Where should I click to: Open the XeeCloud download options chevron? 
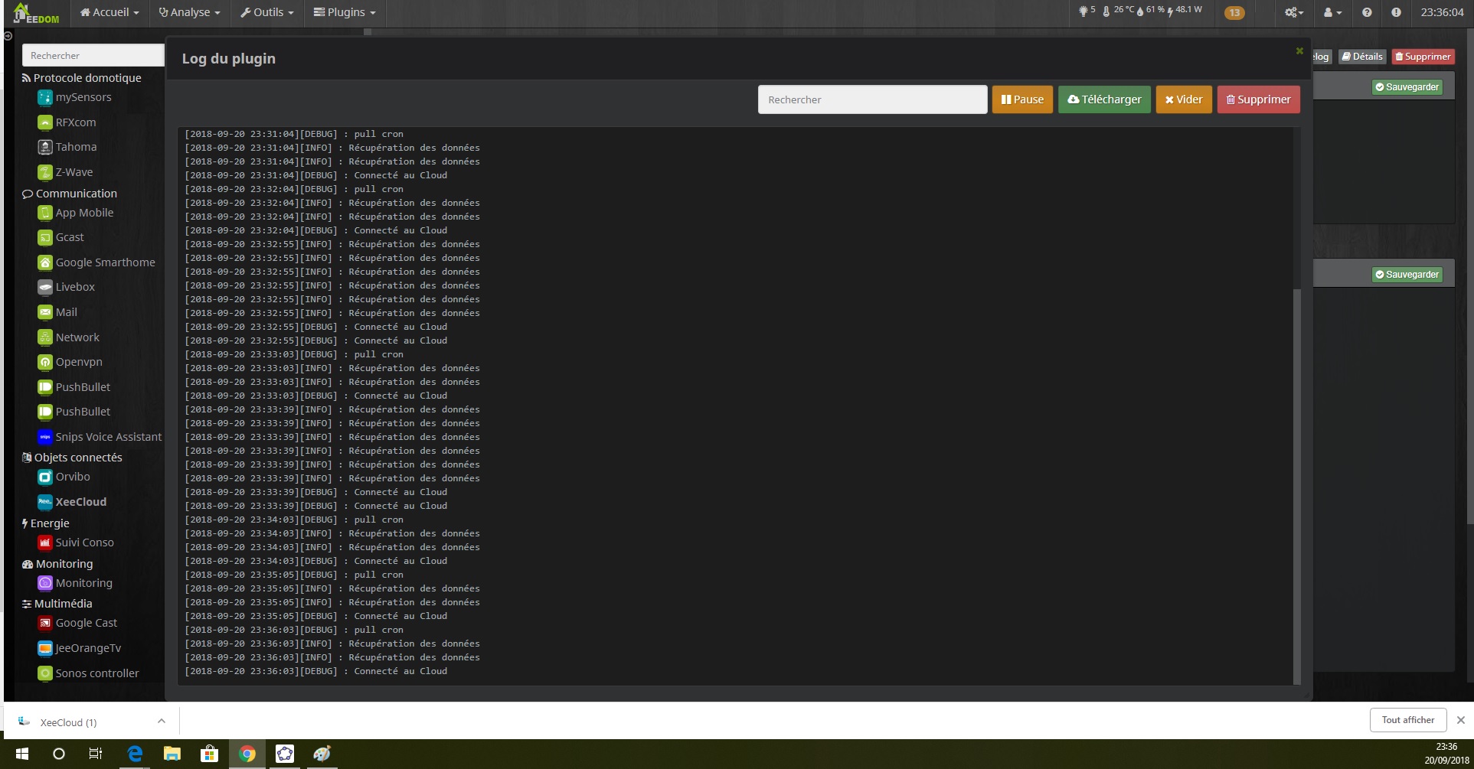[x=161, y=721]
